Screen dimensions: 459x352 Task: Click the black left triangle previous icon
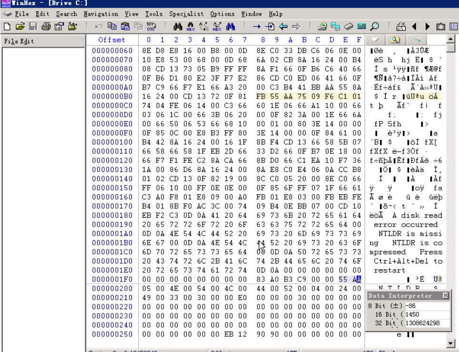[414, 27]
